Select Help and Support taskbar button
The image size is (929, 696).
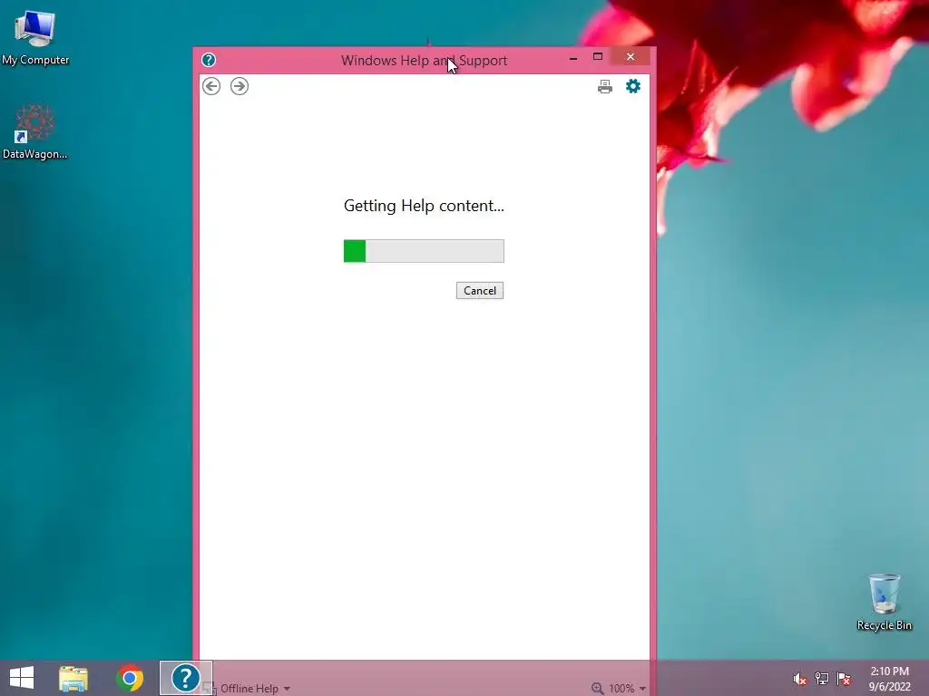(185, 678)
